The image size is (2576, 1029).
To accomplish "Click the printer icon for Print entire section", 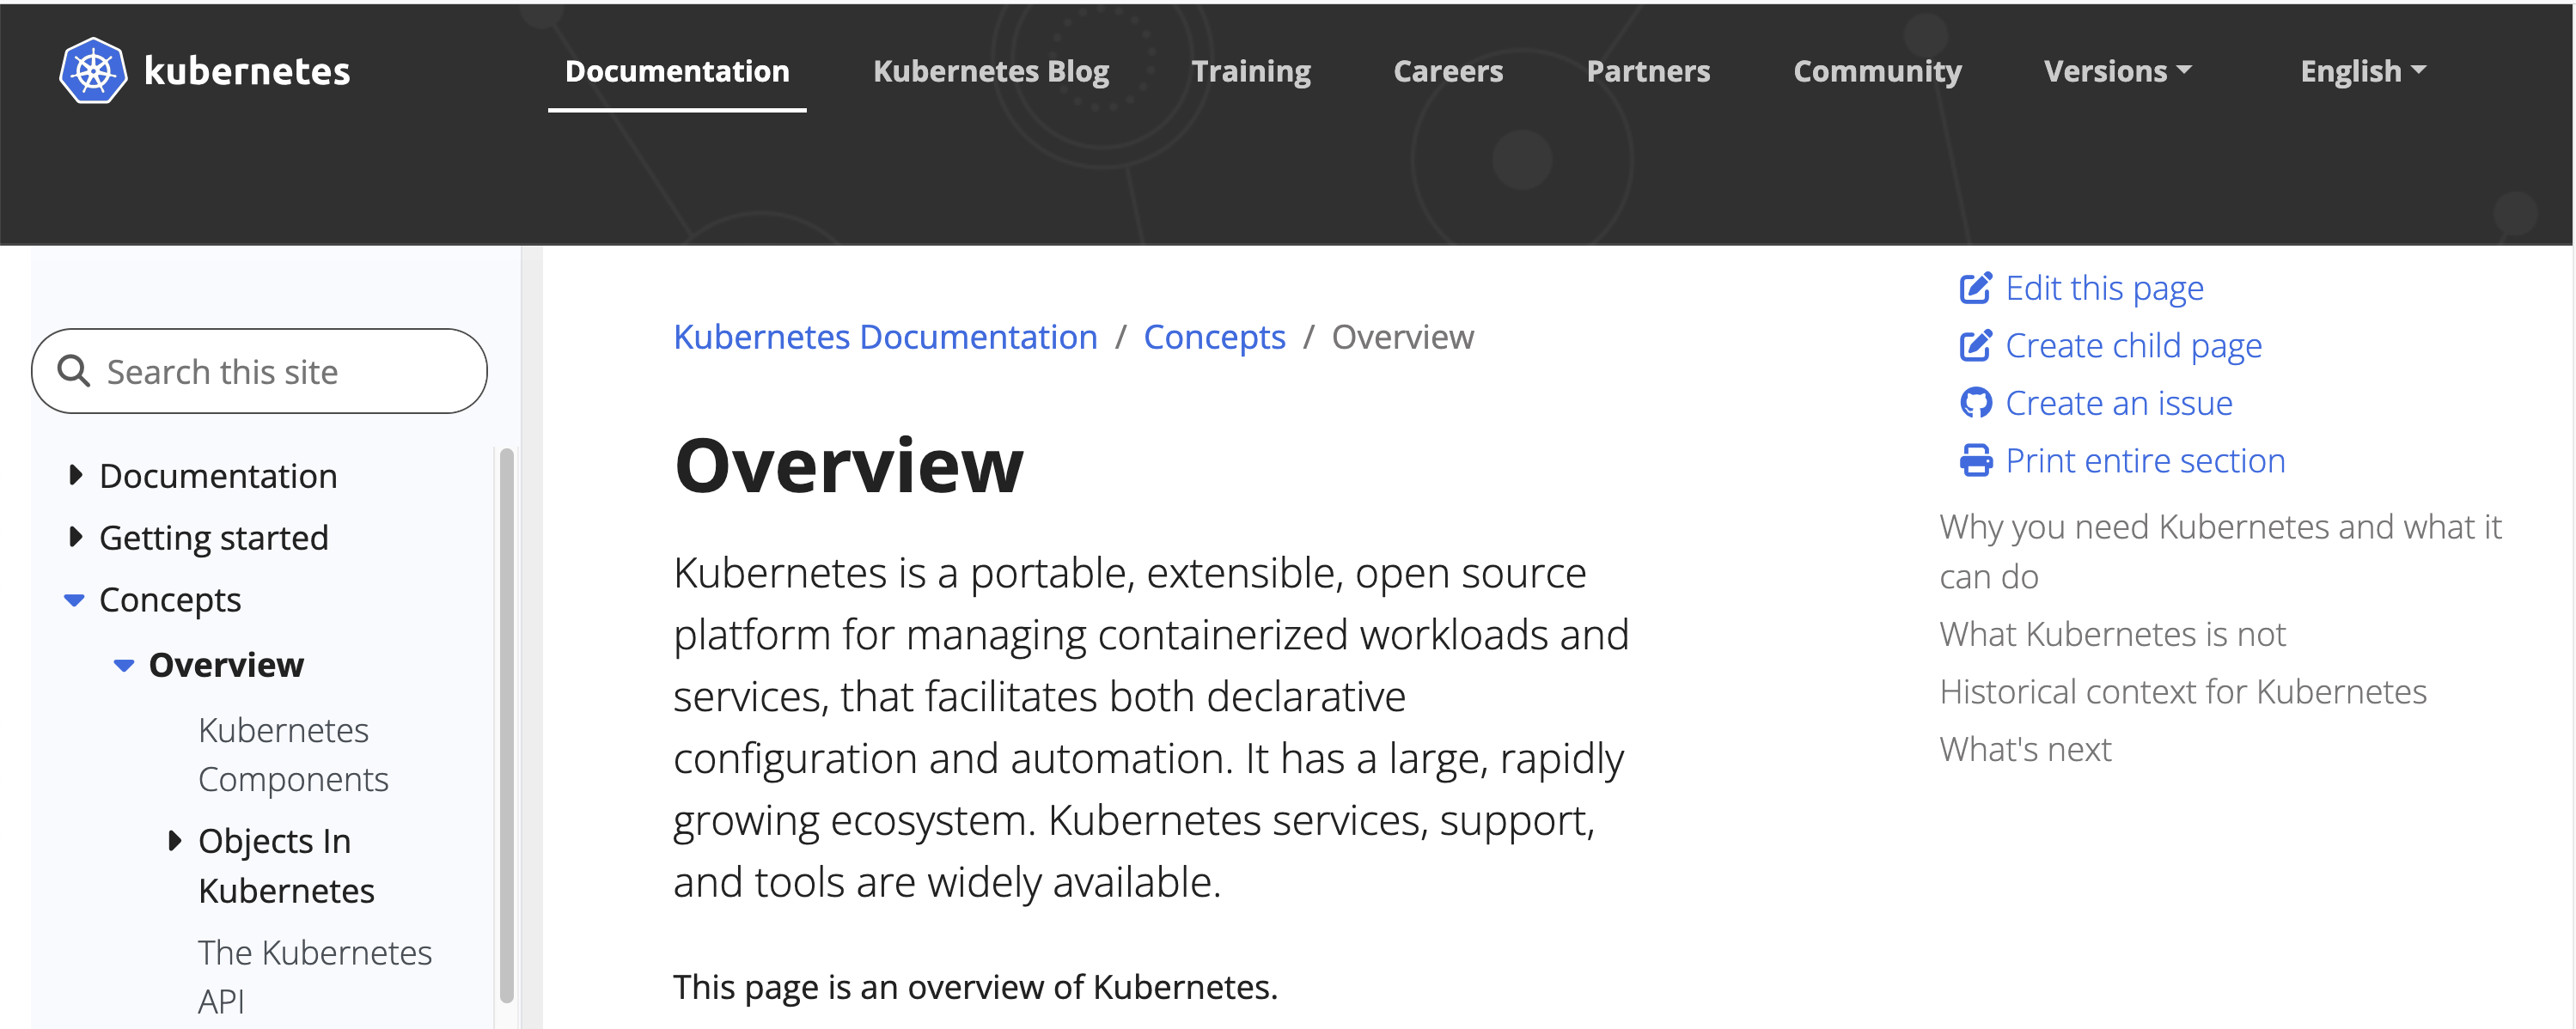I will [1975, 461].
